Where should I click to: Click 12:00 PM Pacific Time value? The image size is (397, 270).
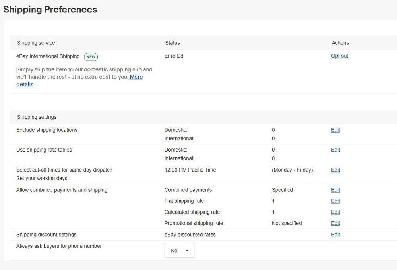click(x=190, y=170)
